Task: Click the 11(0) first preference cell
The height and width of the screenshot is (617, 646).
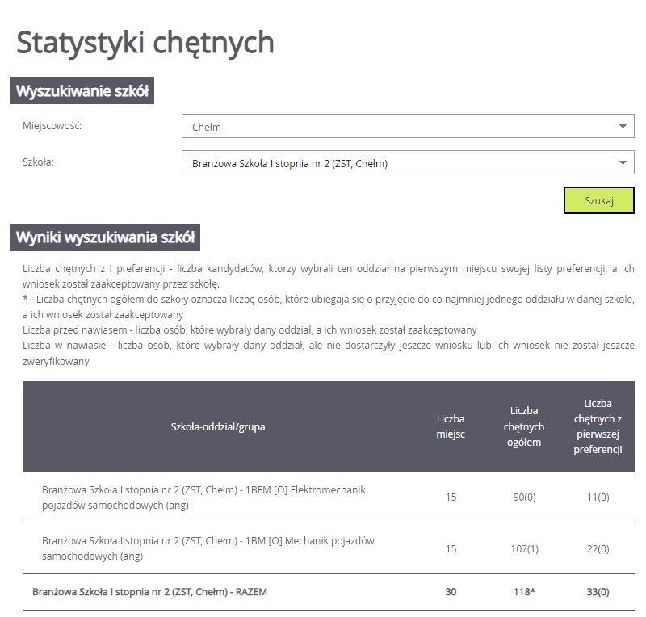Action: [598, 497]
